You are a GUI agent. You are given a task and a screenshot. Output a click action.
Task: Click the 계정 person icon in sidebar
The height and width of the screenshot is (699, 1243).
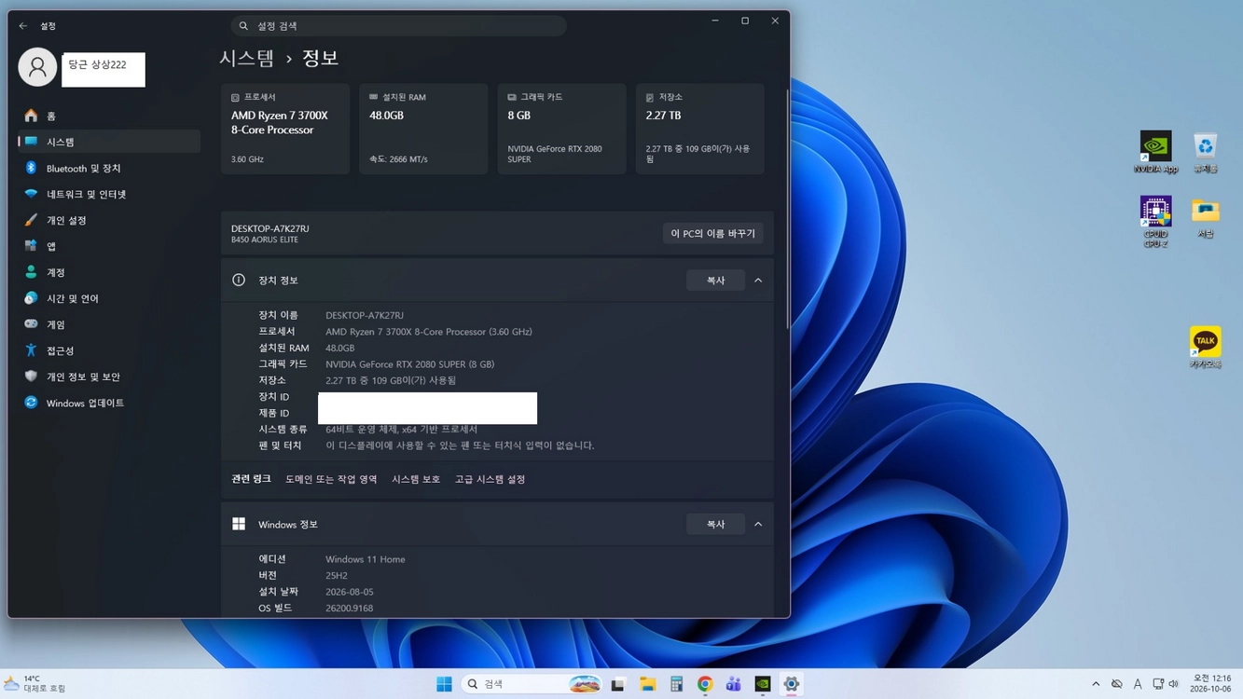pos(31,272)
